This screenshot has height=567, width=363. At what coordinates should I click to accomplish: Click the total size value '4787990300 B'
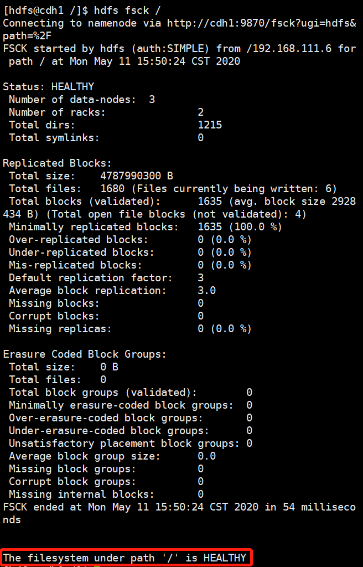pyautogui.click(x=137, y=176)
